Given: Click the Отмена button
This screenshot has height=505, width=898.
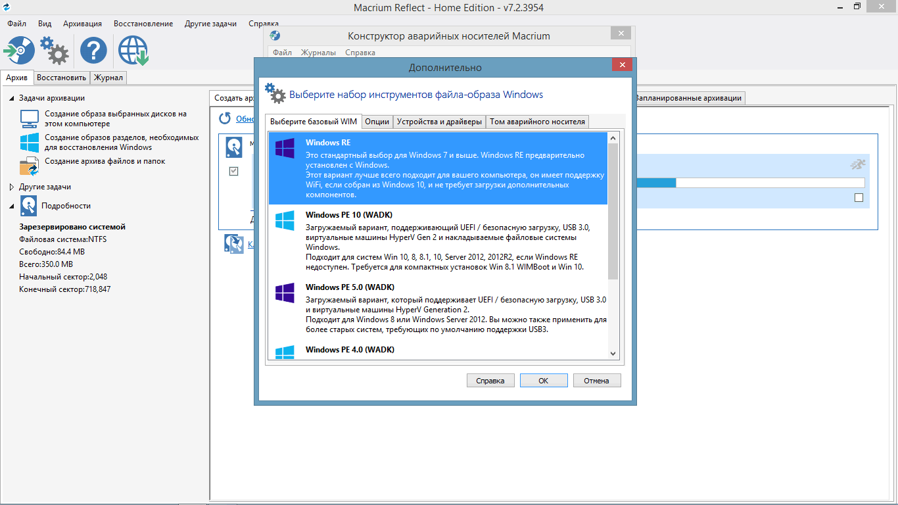Looking at the screenshot, I should [x=596, y=380].
